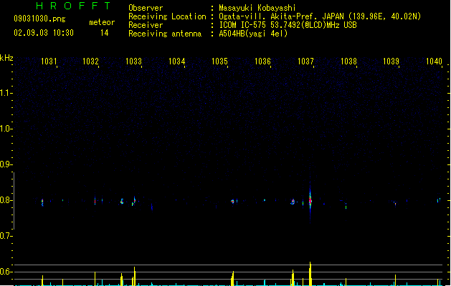Click time axis label 1037
The width and height of the screenshot is (451, 286).
click(x=305, y=61)
